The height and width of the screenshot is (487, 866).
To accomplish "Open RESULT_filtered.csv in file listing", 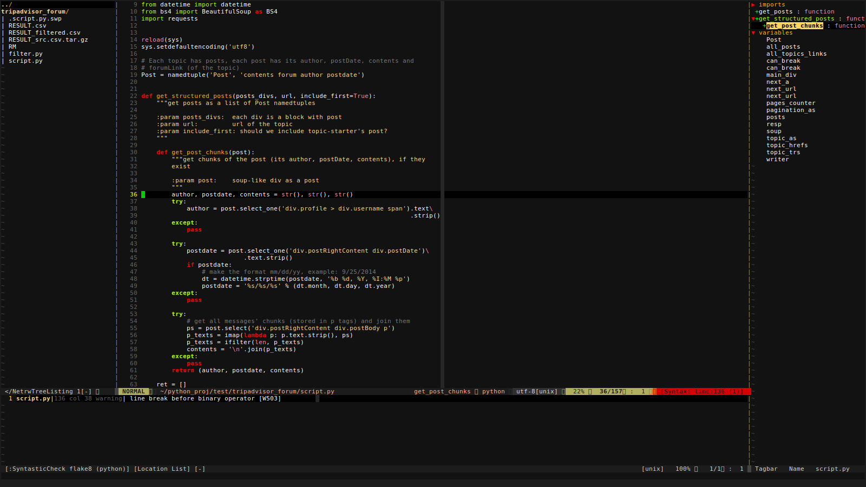I will coord(44,32).
